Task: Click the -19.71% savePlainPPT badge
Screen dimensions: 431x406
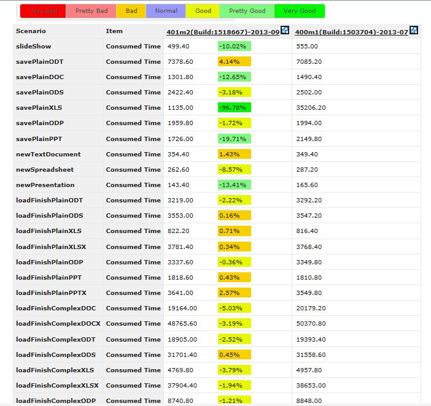Action: pos(234,139)
